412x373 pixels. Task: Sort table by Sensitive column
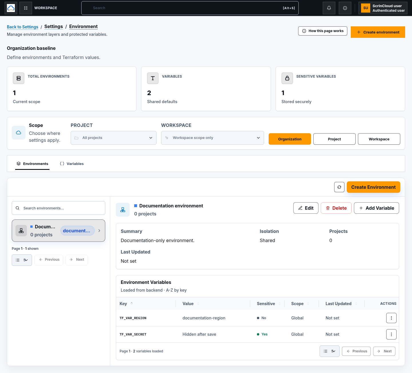[280, 304]
